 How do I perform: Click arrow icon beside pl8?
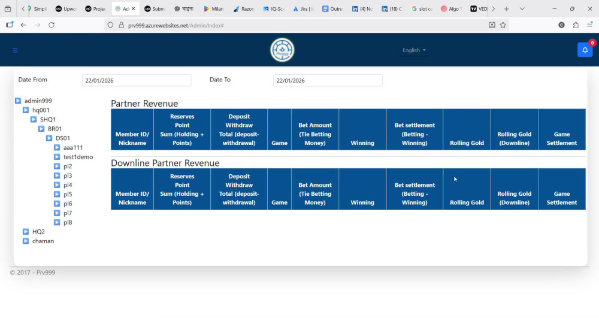pyautogui.click(x=57, y=222)
